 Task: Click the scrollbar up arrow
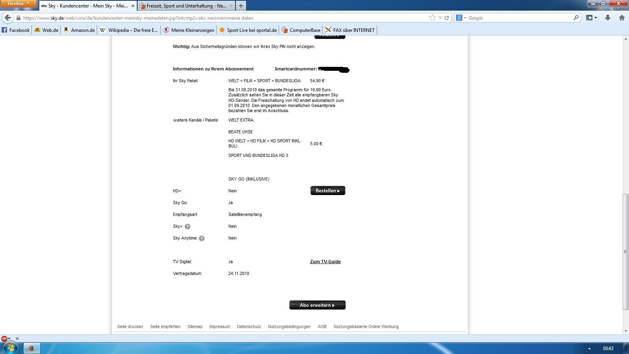pyautogui.click(x=625, y=39)
